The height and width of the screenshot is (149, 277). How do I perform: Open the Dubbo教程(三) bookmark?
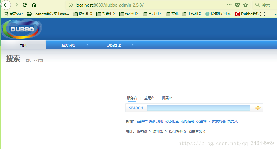pyautogui.click(x=256, y=14)
